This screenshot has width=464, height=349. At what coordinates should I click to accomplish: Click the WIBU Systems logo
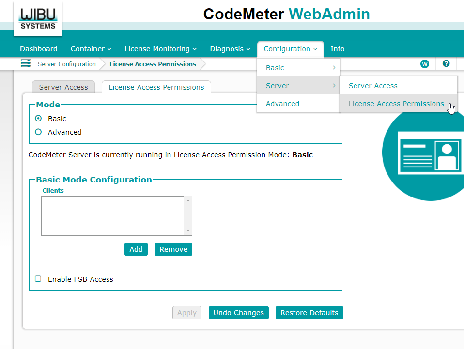pos(38,19)
